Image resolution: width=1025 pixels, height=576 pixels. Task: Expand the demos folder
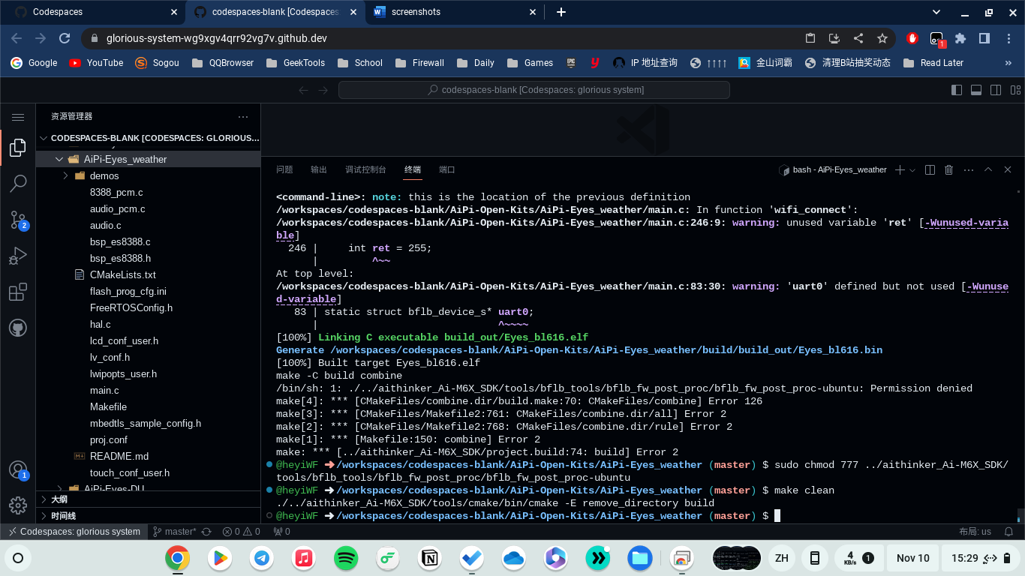(66, 175)
